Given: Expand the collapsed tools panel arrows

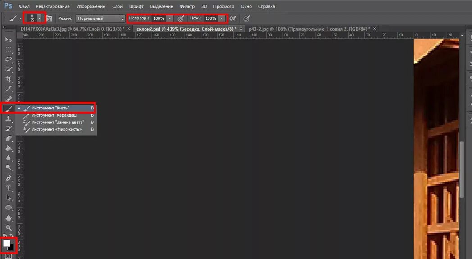Looking at the screenshot, I should click(5, 27).
